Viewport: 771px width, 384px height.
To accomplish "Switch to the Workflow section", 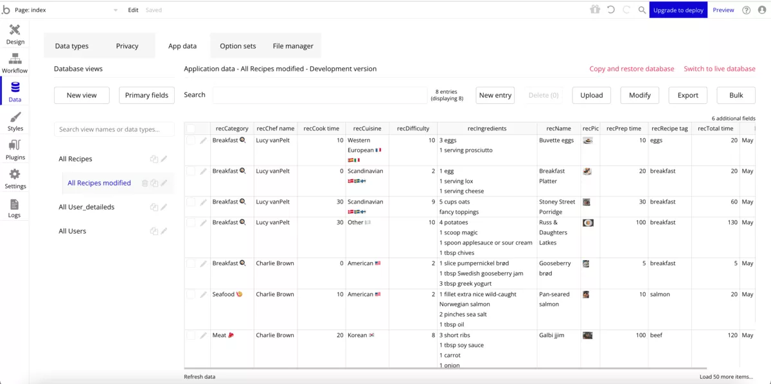I will pos(15,61).
